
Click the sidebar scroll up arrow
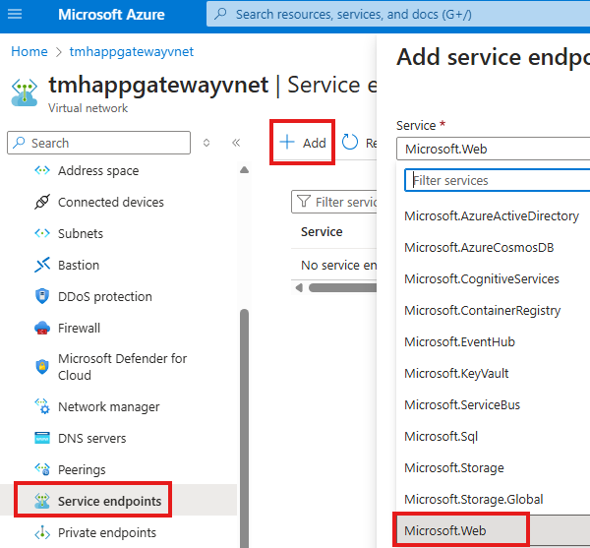click(244, 170)
